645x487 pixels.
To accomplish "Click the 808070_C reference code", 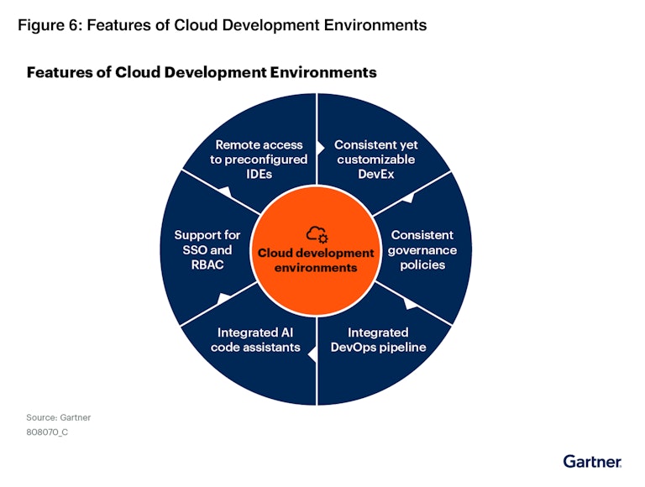I will [47, 432].
